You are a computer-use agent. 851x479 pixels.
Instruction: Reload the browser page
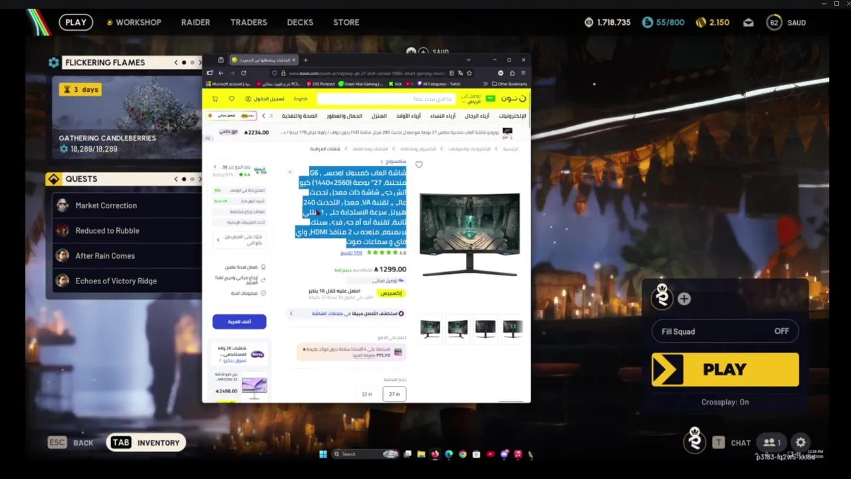tap(243, 73)
